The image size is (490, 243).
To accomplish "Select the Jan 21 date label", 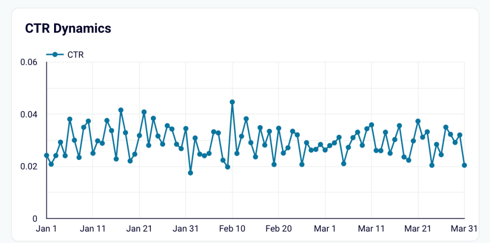I will click(x=139, y=229).
